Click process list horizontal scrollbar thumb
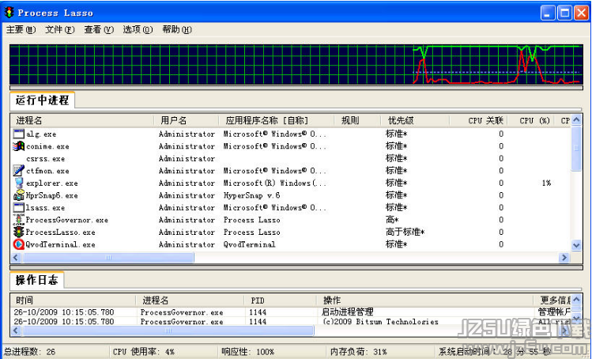Viewport: 592px width, 359px height. click(108, 257)
